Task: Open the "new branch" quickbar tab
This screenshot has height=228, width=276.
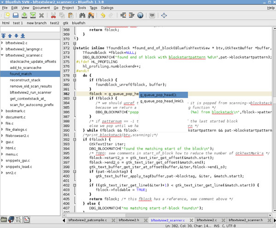Action: tap(36, 23)
